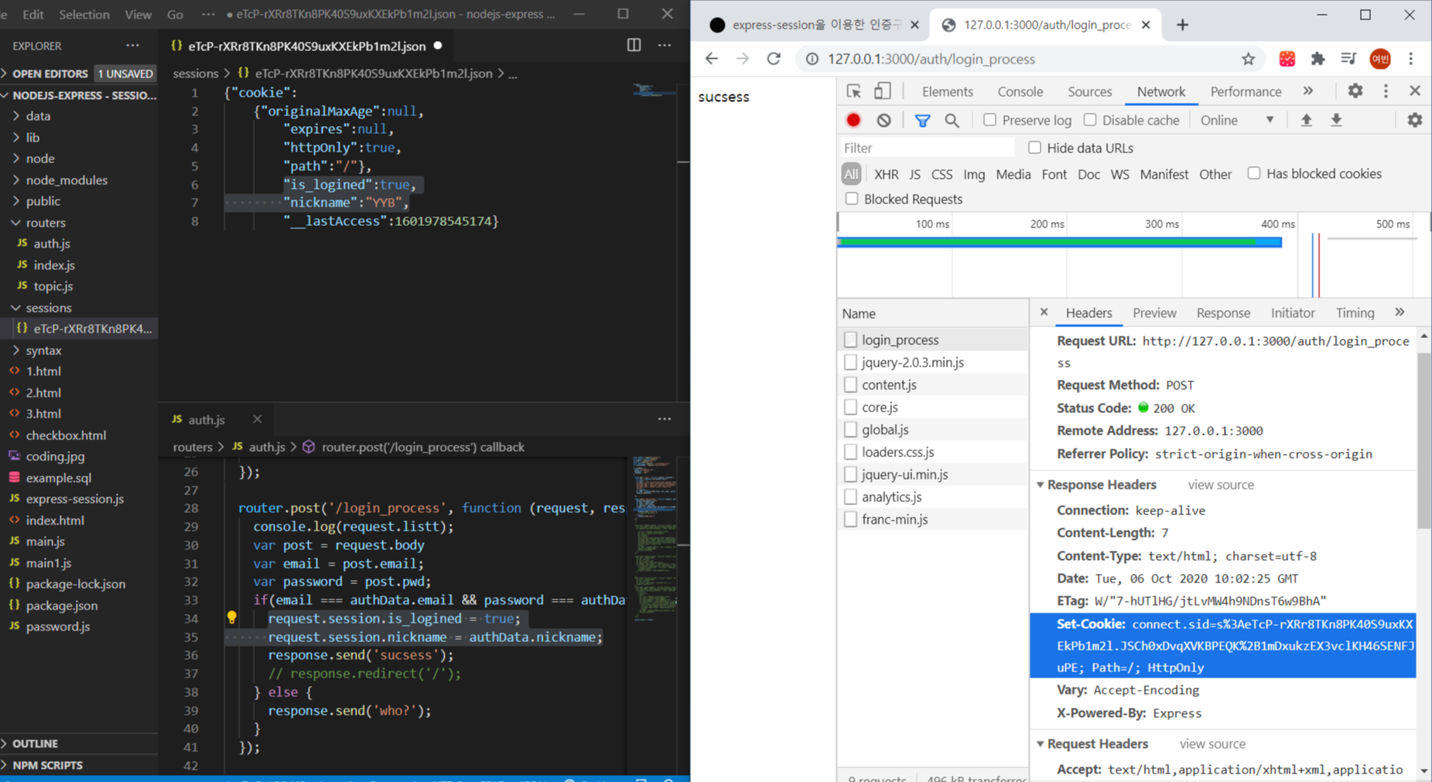
Task: Import a HAR file with the upload arrow
Action: tap(1306, 120)
